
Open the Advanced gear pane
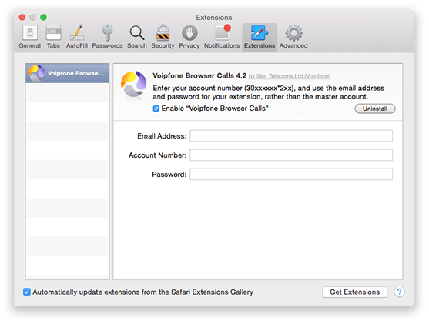coord(293,37)
